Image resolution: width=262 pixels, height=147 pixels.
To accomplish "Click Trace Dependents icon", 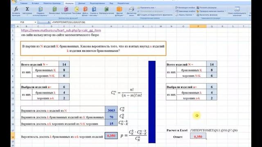I will coord(177,11).
